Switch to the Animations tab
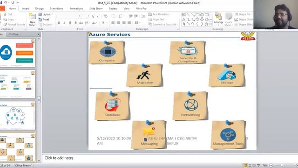Image resolution: width=298 pixels, height=168 pixels. pos(76,8)
